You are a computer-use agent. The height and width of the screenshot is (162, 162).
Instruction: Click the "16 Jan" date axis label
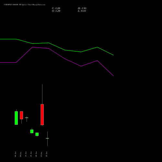click(31, 154)
